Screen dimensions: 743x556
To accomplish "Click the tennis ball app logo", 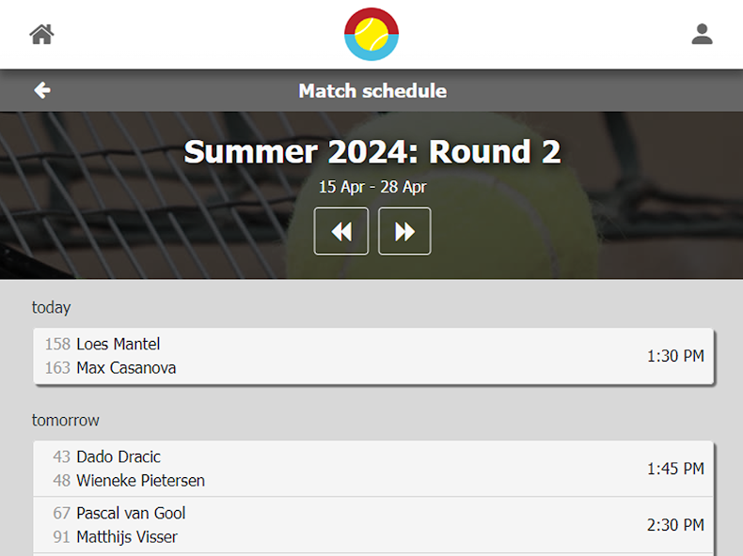I will (371, 35).
